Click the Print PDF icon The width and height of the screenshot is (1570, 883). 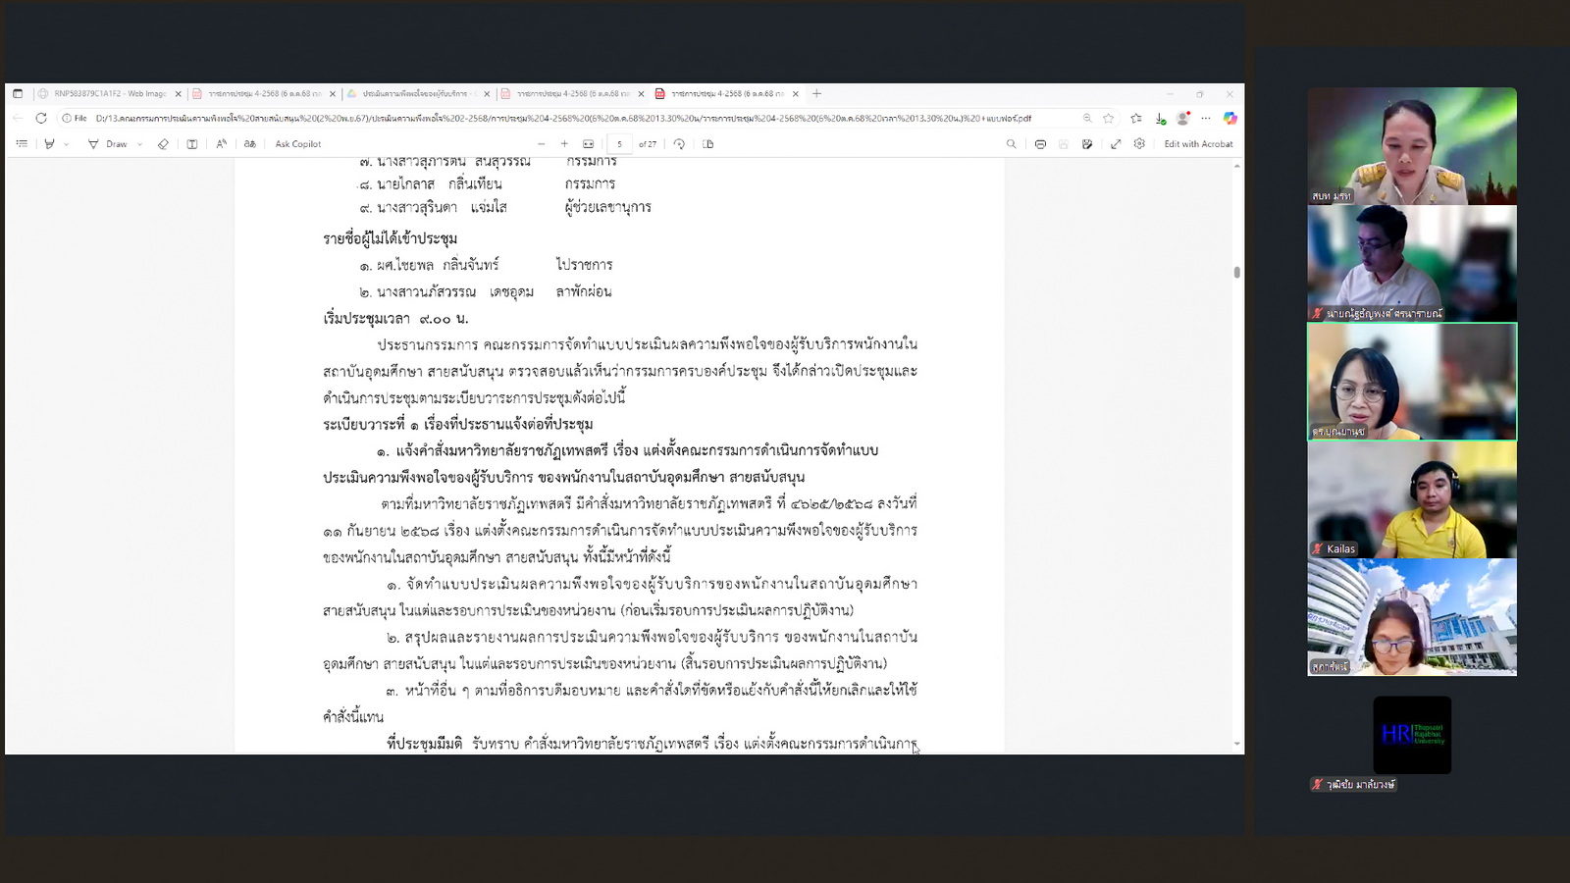coord(1040,144)
